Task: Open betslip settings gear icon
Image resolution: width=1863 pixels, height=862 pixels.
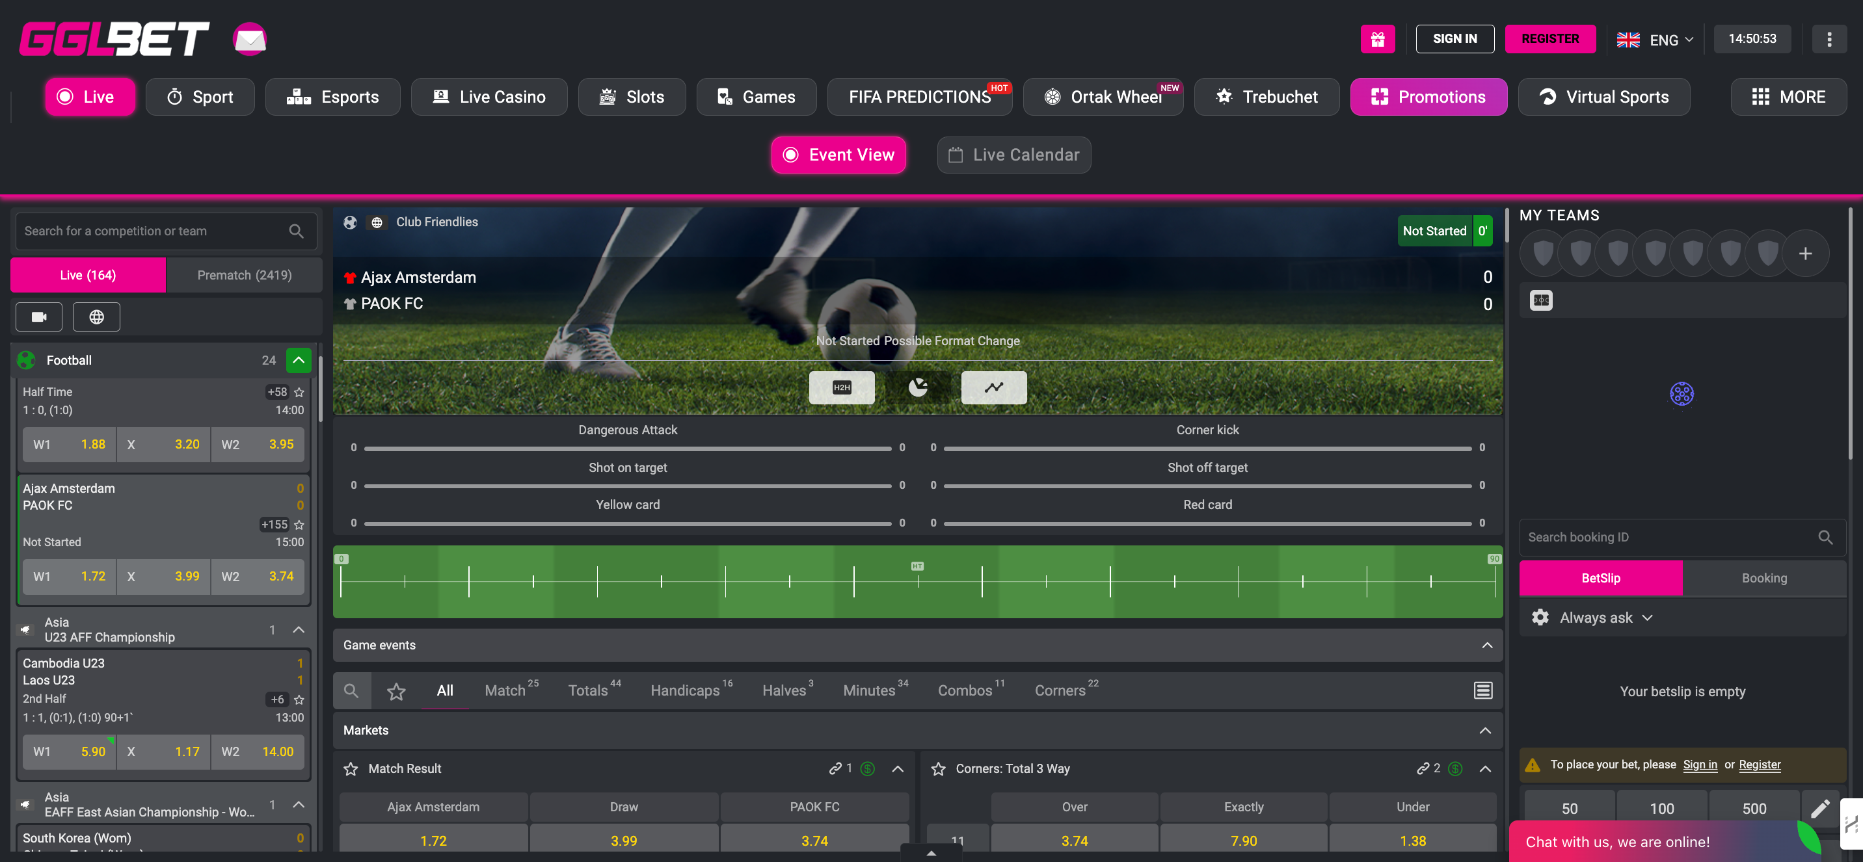Action: click(1540, 618)
